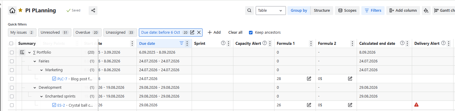
Task: Collapse the Marketing group
Action: 41,70
